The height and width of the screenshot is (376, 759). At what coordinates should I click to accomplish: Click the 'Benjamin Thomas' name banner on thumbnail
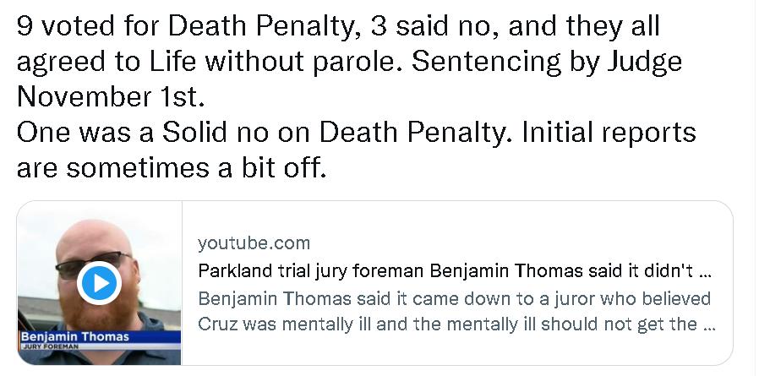pyautogui.click(x=76, y=337)
